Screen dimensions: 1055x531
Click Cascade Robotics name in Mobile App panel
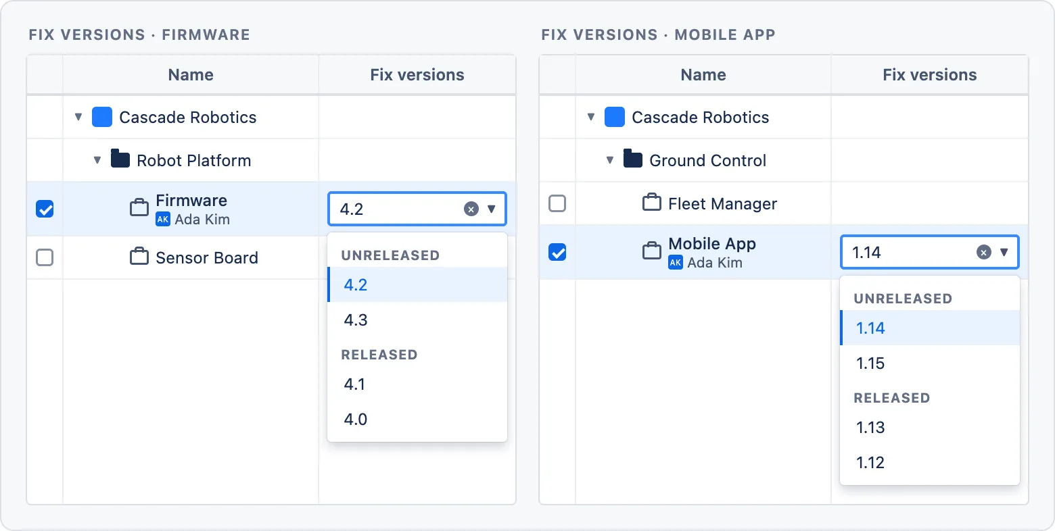click(x=701, y=117)
